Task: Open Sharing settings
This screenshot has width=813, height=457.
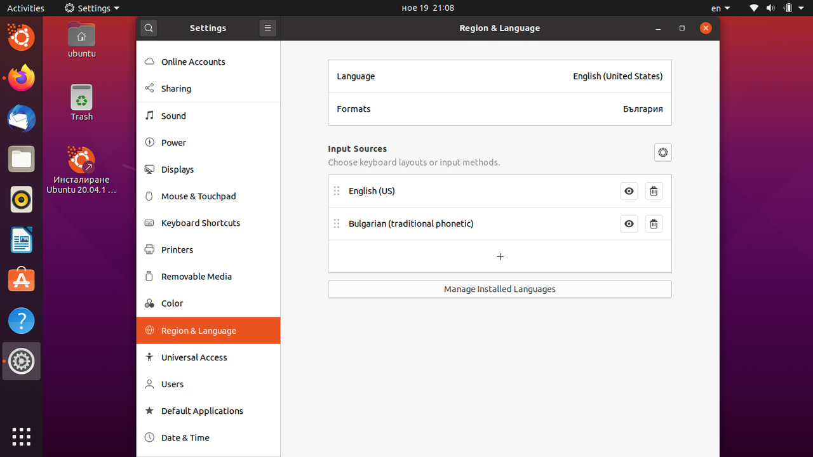Action: pos(208,88)
